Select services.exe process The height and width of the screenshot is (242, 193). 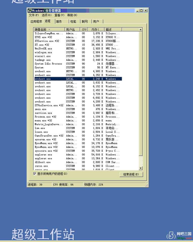(x=78, y=113)
